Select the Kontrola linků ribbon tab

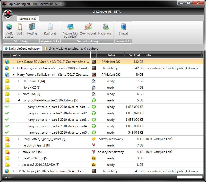28,19
